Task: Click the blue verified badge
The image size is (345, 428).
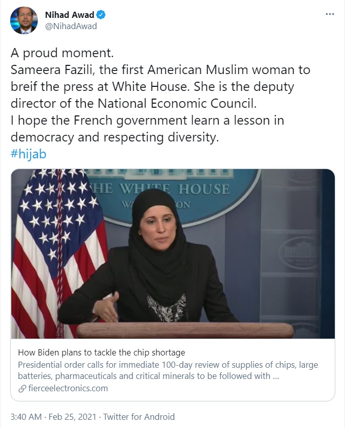Action: tap(102, 15)
